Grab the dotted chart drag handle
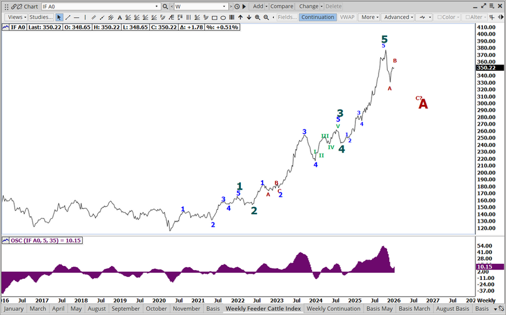The image size is (506, 315). pos(6,6)
